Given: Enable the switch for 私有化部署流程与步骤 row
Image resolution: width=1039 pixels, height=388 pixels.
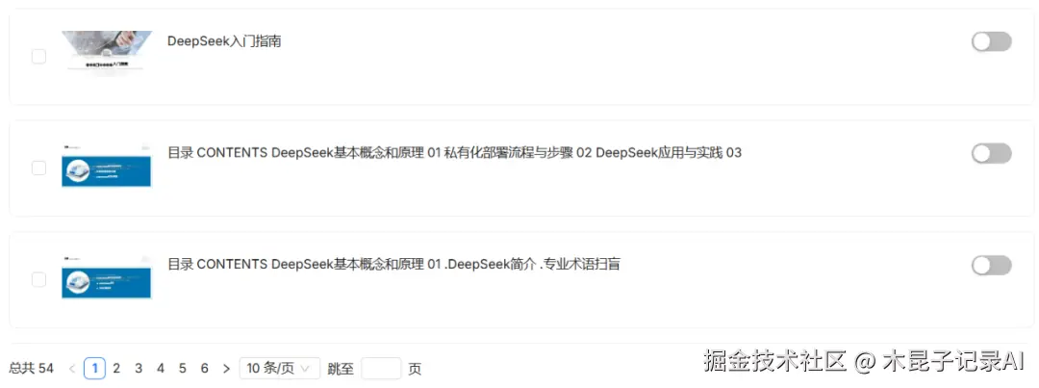Looking at the screenshot, I should tap(991, 153).
